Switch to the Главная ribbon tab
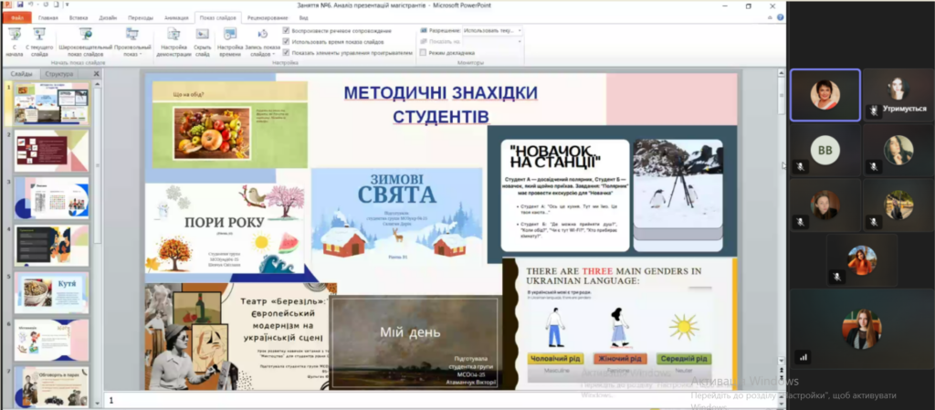 [x=48, y=18]
